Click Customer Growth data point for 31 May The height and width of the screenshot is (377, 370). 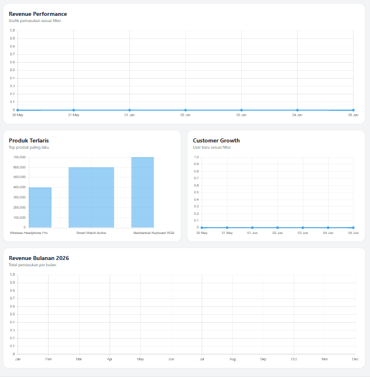[227, 228]
